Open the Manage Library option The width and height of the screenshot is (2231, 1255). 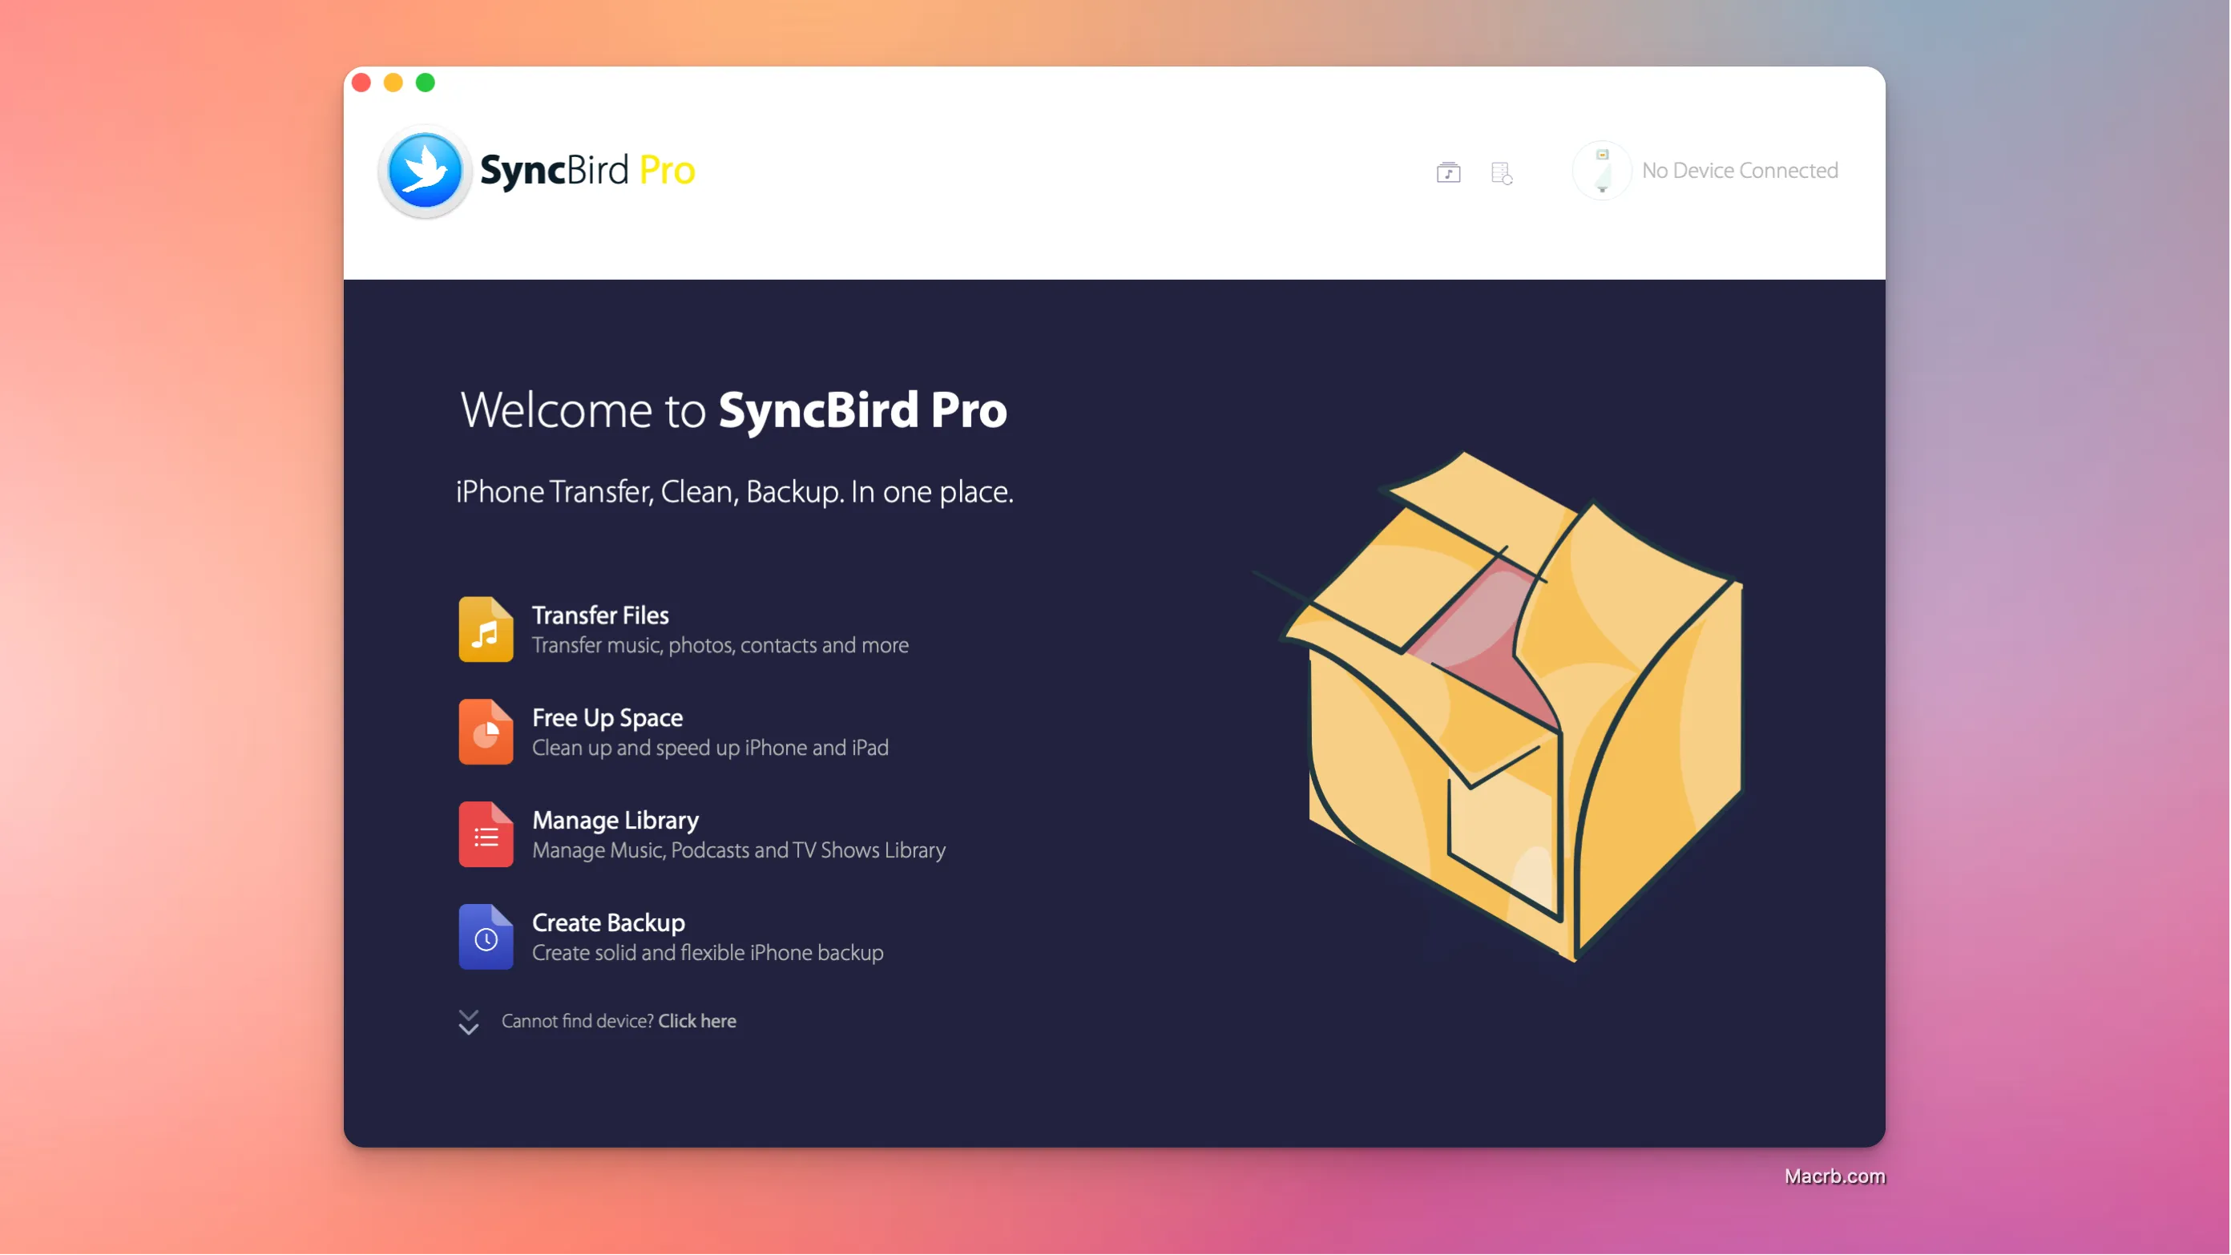pyautogui.click(x=702, y=834)
